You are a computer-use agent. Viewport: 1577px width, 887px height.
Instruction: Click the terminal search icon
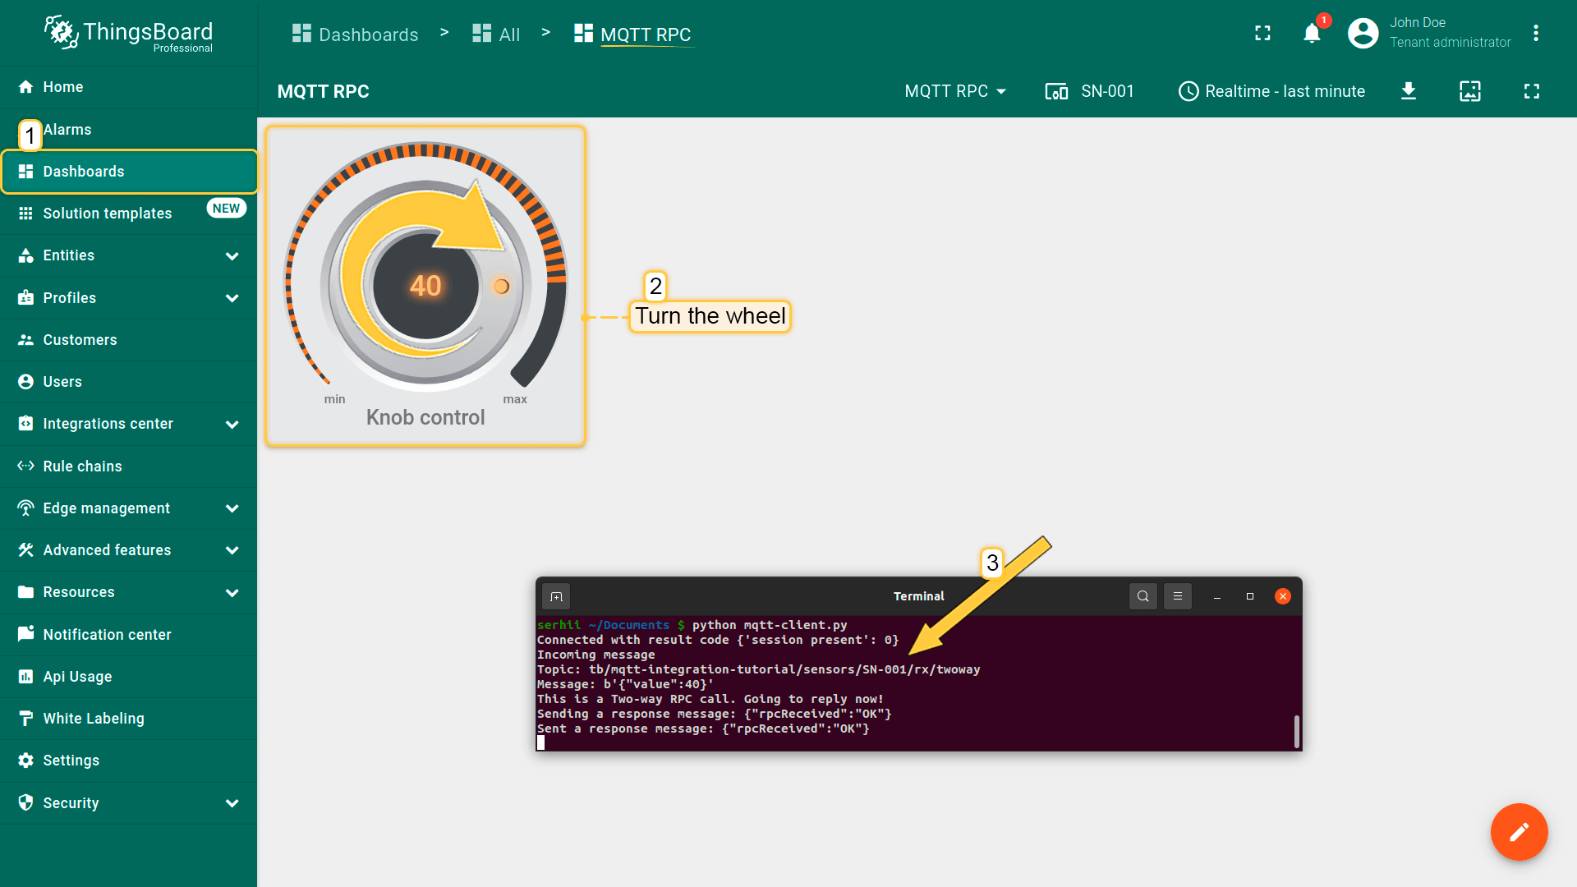click(1143, 596)
